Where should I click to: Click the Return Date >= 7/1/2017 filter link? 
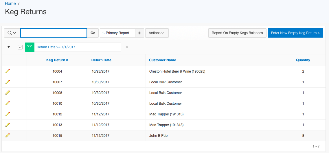pos(56,47)
